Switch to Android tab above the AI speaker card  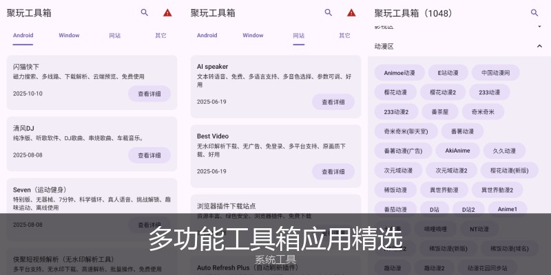point(207,36)
